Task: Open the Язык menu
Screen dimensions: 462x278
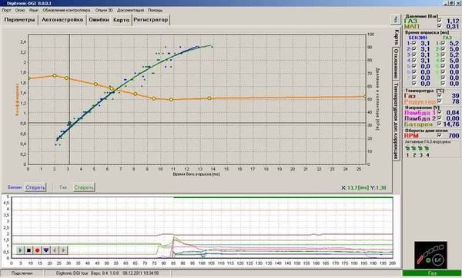Action: pyautogui.click(x=34, y=10)
